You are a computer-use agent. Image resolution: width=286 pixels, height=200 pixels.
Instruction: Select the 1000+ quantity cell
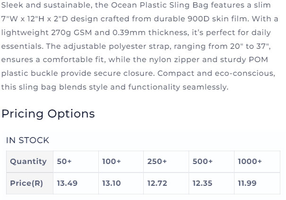(257, 162)
